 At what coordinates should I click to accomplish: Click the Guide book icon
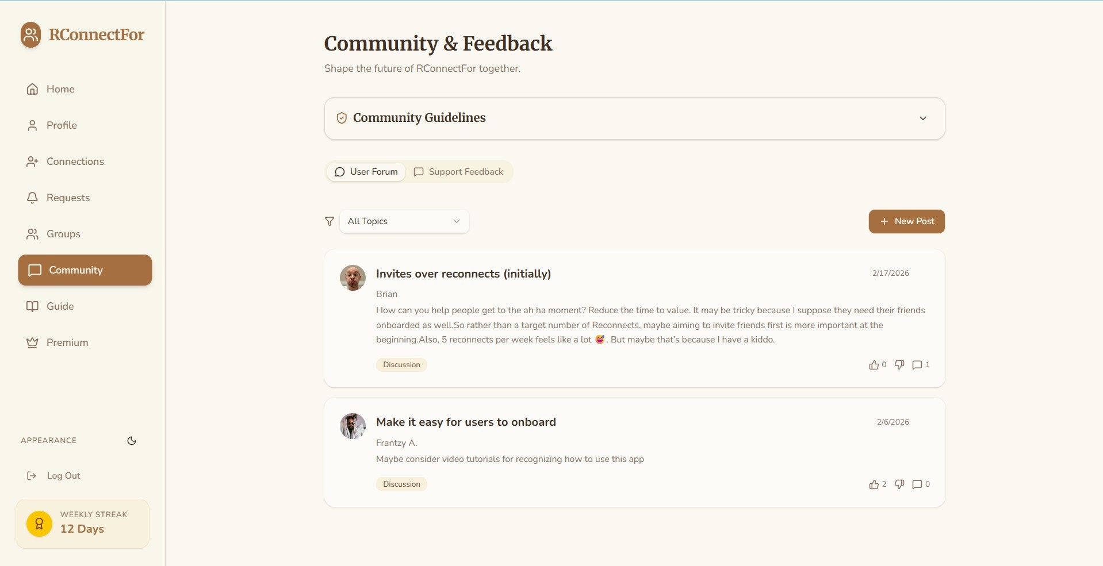click(x=32, y=306)
